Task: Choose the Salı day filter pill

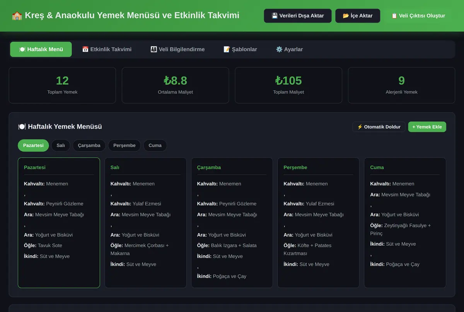Action: 61,145
